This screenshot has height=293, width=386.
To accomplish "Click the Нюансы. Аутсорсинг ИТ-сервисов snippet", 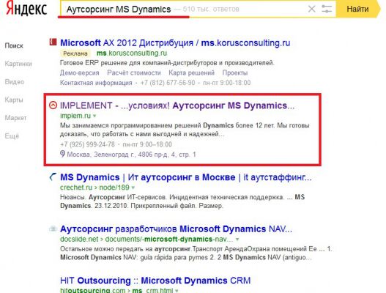I will coord(182,201).
